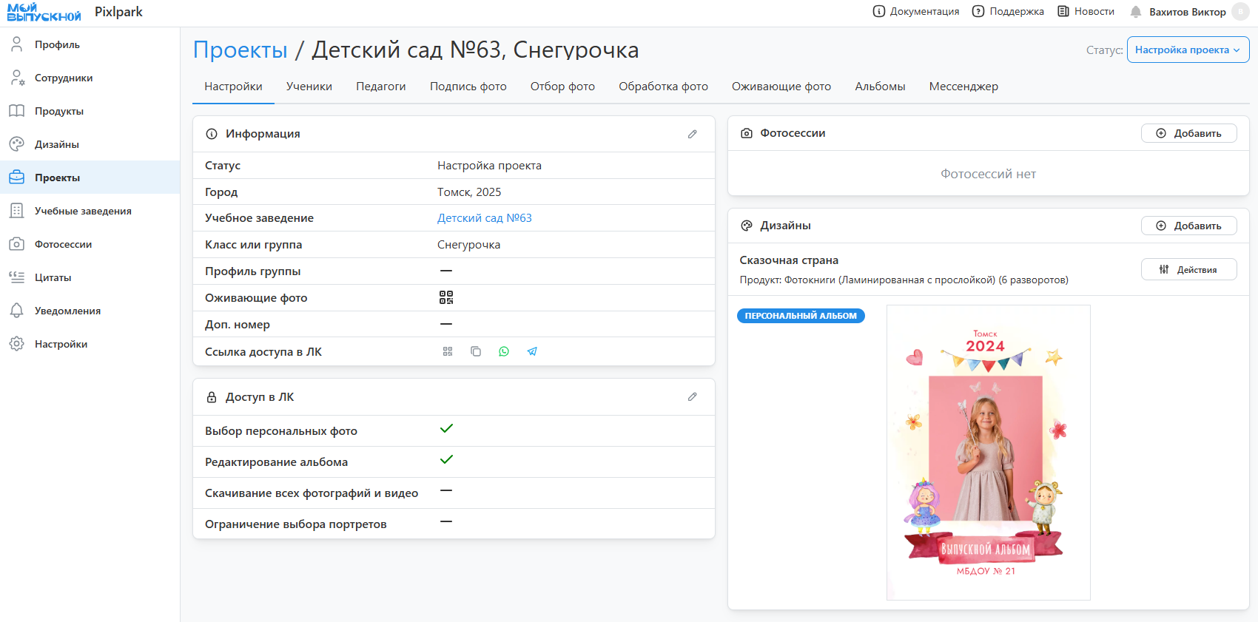Edit the Информация section with pencil icon
Screen dimensions: 1258x622
[x=693, y=134]
